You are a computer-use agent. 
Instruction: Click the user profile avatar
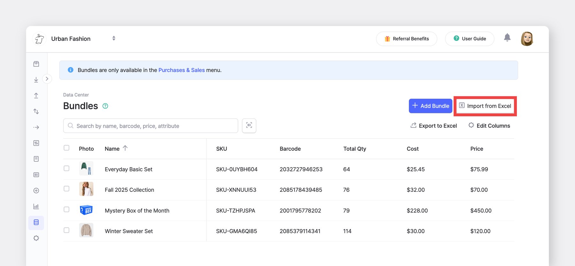527,39
